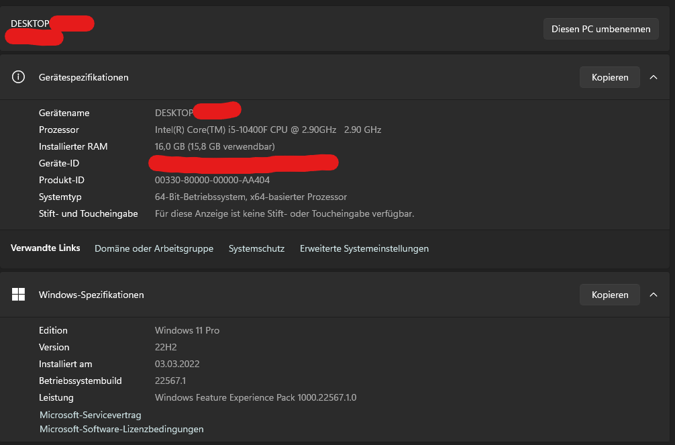Click the Windows logo icon beside Windows-Spezifikationen
Viewport: 675px width, 445px height.
(18, 295)
